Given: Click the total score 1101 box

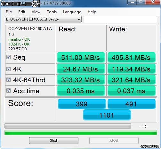Looking at the screenshot, I should click(107, 115).
